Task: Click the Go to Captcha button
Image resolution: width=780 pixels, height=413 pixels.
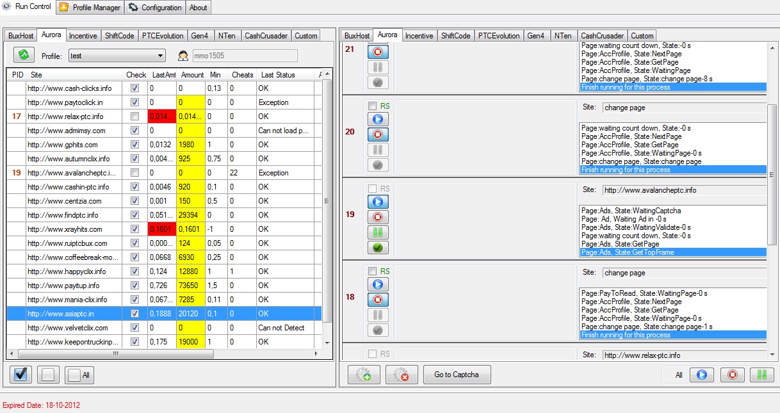Action: click(457, 375)
